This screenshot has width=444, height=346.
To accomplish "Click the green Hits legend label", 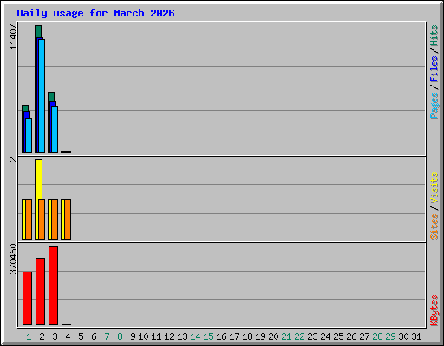I will [434, 35].
